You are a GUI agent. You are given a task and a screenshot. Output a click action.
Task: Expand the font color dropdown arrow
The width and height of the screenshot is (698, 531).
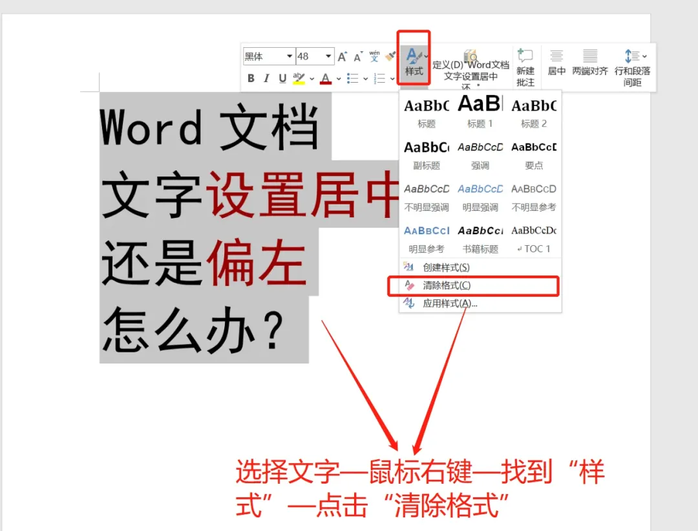(x=339, y=79)
